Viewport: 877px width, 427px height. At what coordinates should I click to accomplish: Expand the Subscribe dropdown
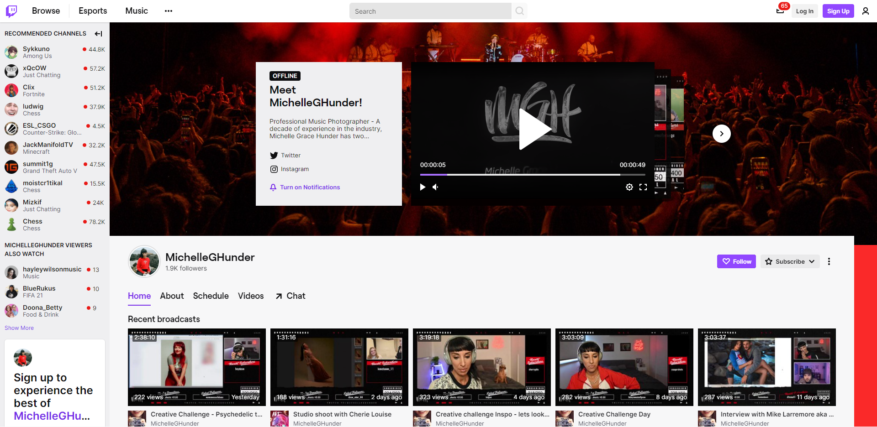[x=790, y=261]
